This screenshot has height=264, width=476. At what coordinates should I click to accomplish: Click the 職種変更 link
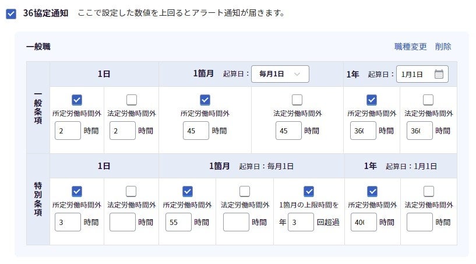click(x=410, y=47)
